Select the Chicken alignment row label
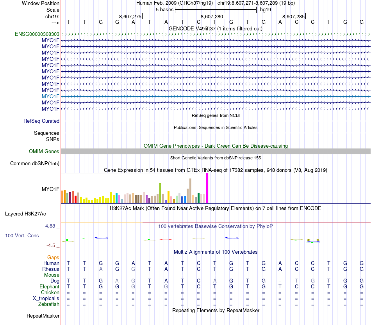Viewport: 371px width, 325px height. pos(50,292)
